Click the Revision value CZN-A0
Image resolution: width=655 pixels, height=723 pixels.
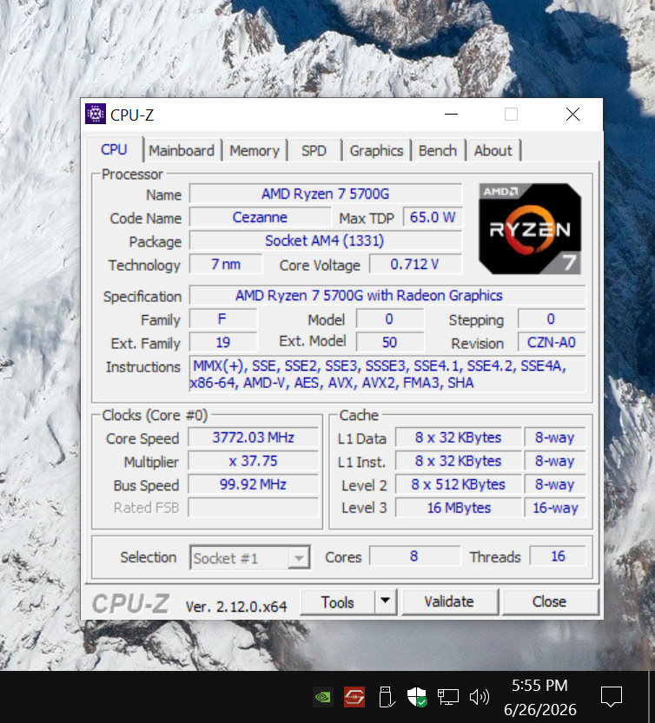tap(552, 342)
